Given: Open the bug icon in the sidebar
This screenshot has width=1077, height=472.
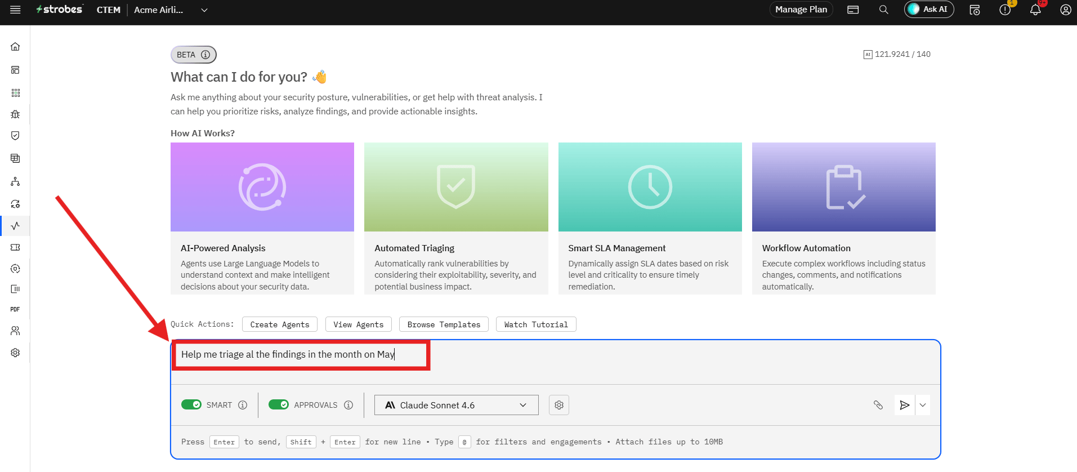Looking at the screenshot, I should click(15, 114).
